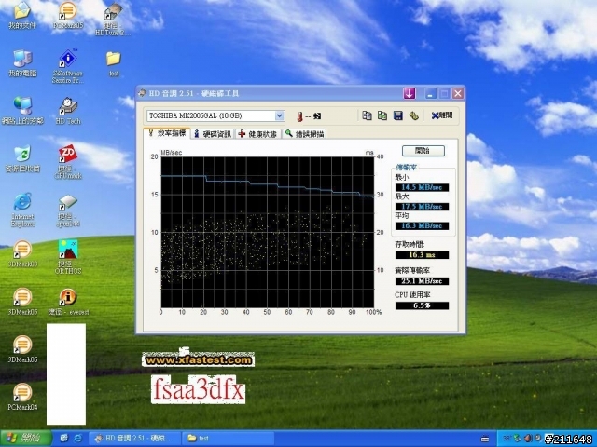
Task: Select 網路上的芳鄰 network places icon
Action: [x=22, y=111]
